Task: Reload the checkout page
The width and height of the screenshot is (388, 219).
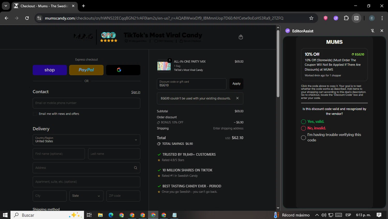Action: (x=27, y=18)
